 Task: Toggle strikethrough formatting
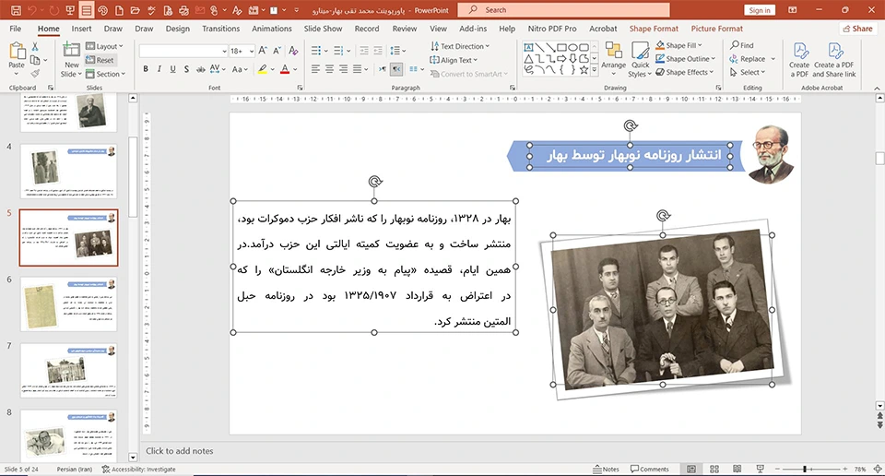(200, 69)
